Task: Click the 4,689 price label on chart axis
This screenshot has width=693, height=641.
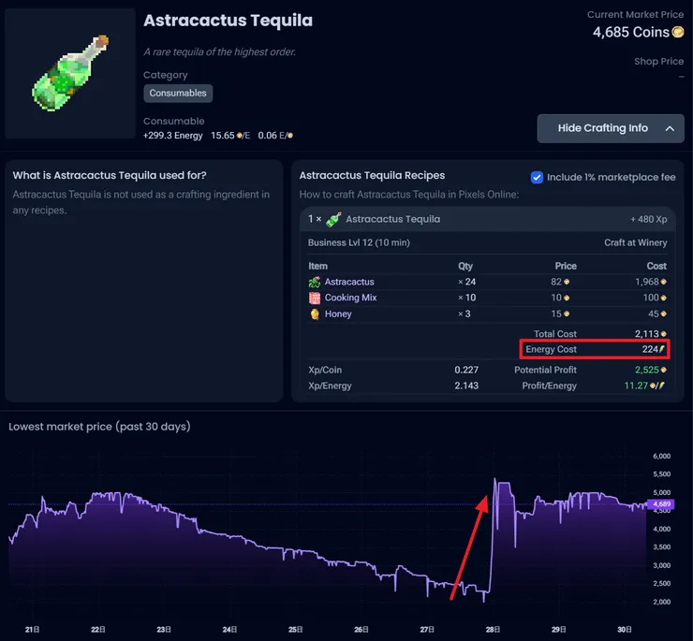Action: pyautogui.click(x=661, y=504)
